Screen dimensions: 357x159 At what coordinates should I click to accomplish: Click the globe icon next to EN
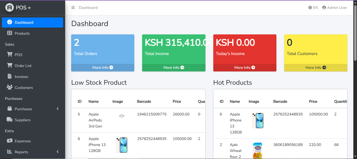310,8
